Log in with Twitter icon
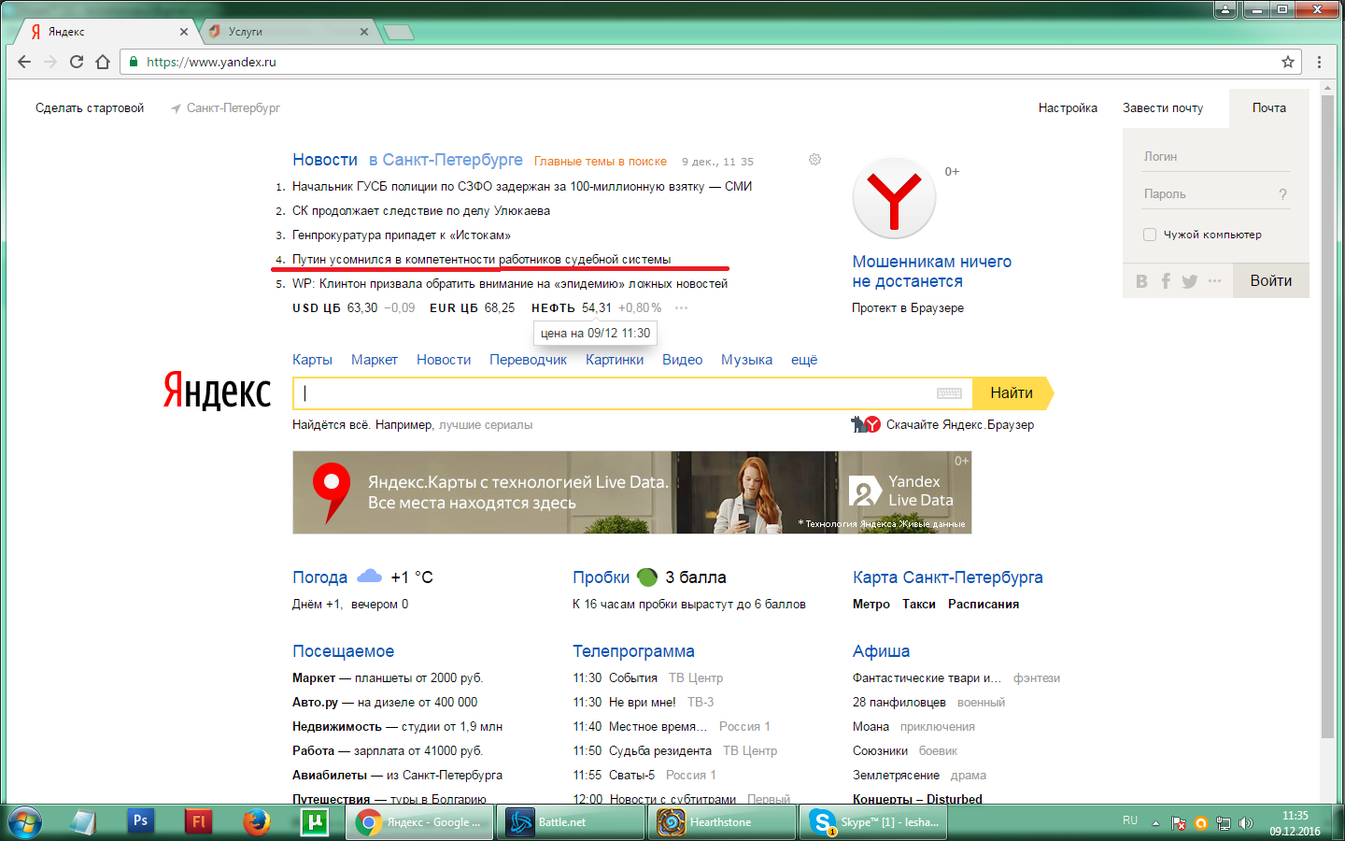The width and height of the screenshot is (1345, 841). 1189,281
